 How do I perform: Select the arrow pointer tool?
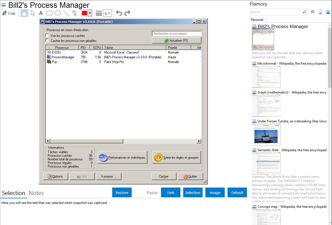tap(33, 13)
